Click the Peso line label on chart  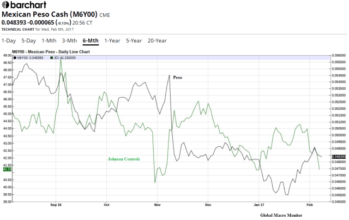coord(177,78)
